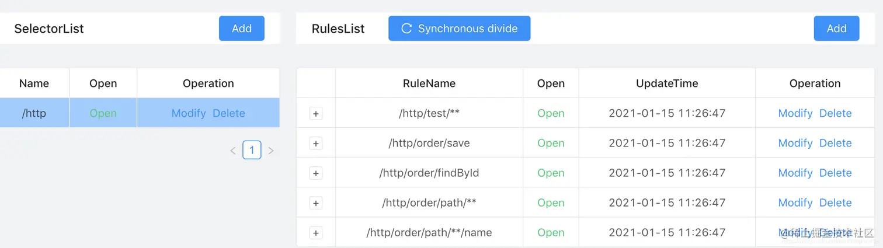Screen dimensions: 883x248
Task: Click the /http/order/save rule name
Action: (x=429, y=143)
